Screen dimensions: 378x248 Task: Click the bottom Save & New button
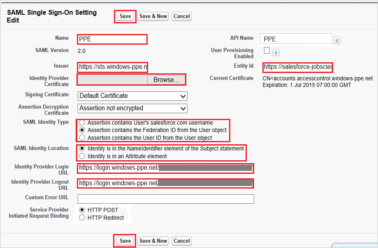[153, 241]
